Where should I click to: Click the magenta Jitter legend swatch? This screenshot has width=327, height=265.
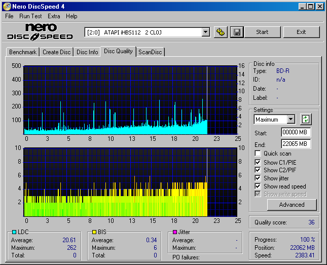point(175,232)
